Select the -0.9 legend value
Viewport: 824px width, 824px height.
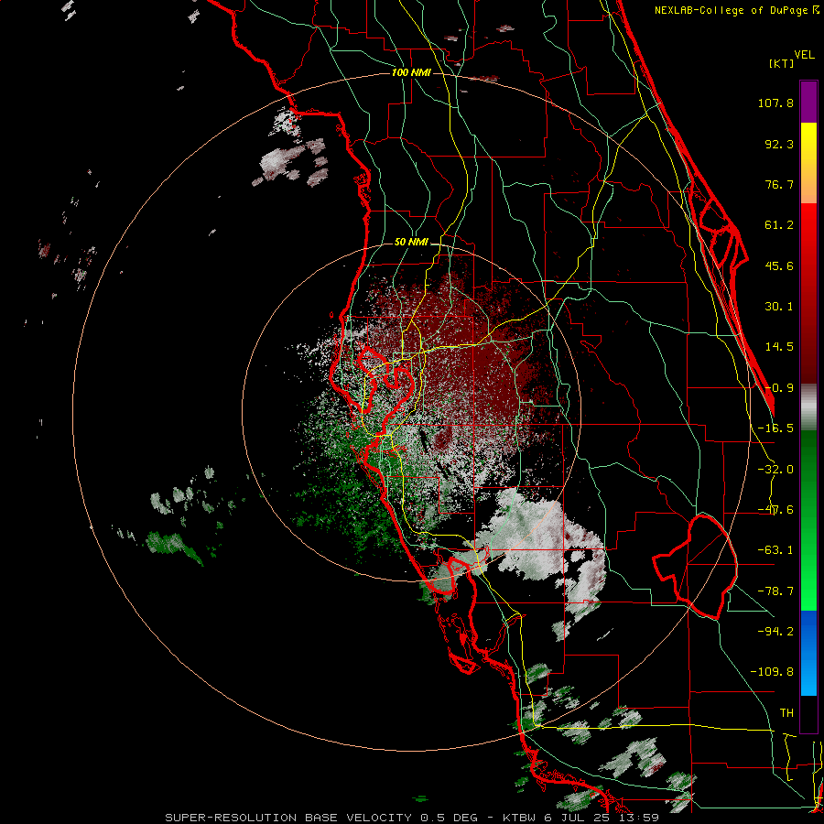(x=779, y=388)
